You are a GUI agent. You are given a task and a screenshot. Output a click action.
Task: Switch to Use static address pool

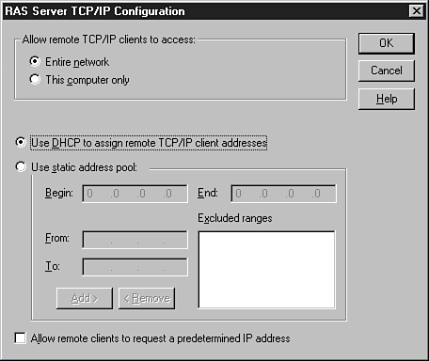21,166
